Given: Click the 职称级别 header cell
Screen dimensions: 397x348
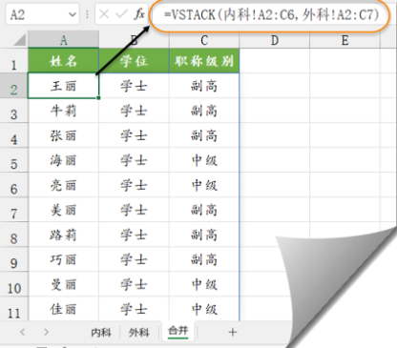Looking at the screenshot, I should click(204, 60).
